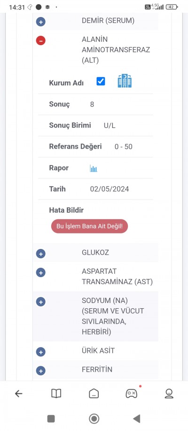Open the hospital building icon
This screenshot has height=431, width=188.
pyautogui.click(x=125, y=81)
